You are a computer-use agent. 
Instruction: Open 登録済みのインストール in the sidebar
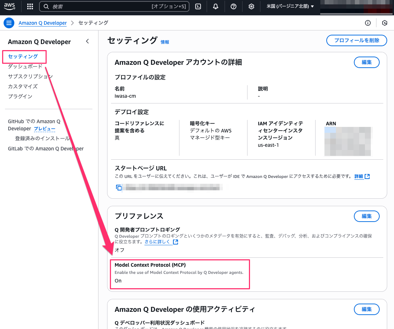coord(43,139)
